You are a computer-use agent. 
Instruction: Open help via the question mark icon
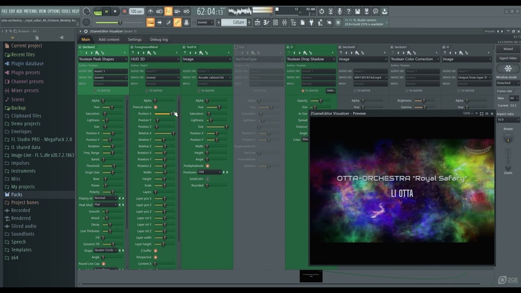348,11
